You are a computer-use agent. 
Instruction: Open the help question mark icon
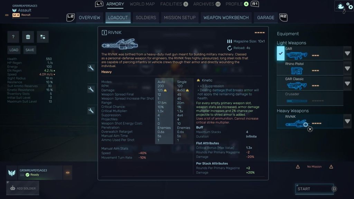pyautogui.click(x=13, y=37)
